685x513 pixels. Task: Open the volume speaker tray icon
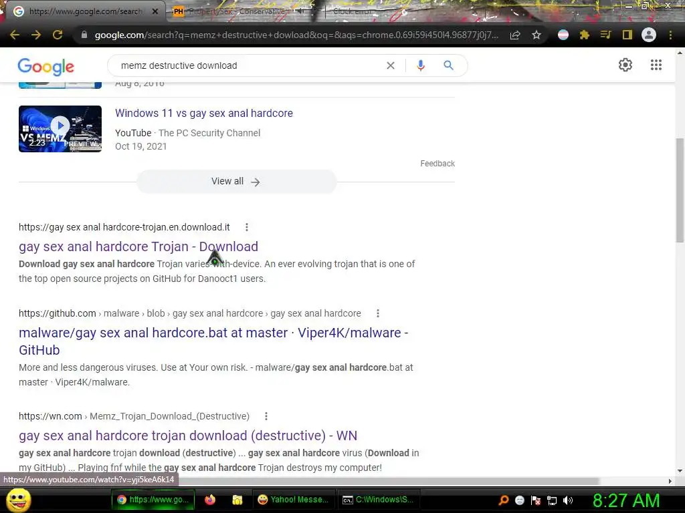[x=568, y=500]
